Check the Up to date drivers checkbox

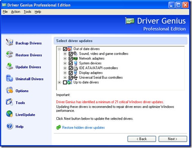click(x=65, y=82)
